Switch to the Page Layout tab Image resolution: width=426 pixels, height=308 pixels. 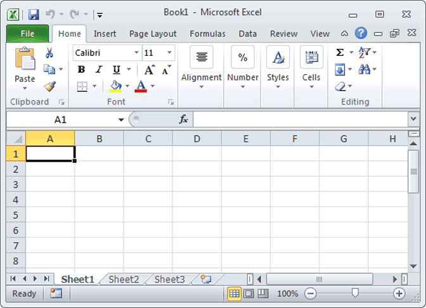coord(153,34)
